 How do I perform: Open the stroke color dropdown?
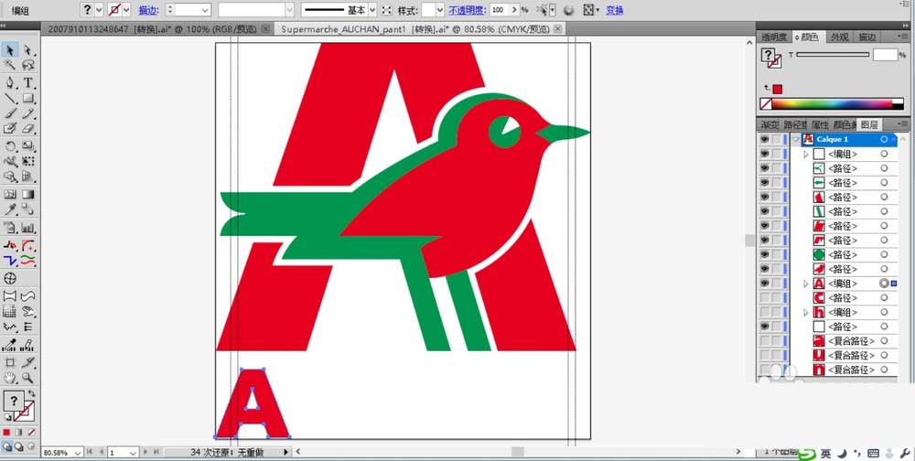click(x=126, y=10)
